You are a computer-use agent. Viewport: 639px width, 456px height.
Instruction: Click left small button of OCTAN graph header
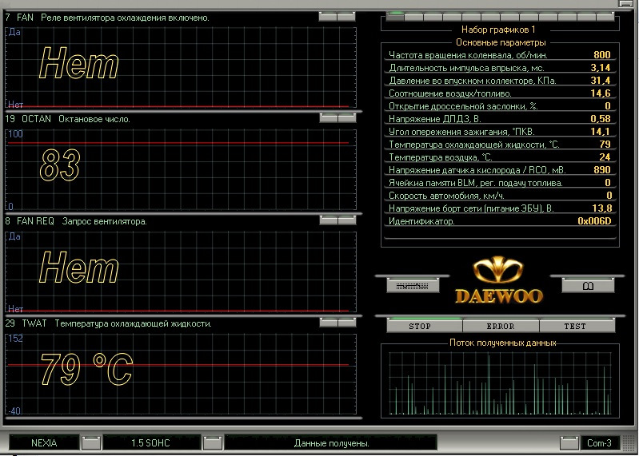click(329, 118)
